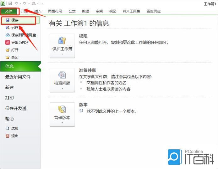Click the folder icon beside 关闭
Viewport: 218px width, 169px height.
click(x=8, y=57)
